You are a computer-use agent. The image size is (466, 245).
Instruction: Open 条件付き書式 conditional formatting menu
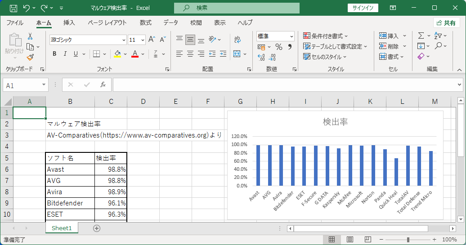[x=325, y=36]
